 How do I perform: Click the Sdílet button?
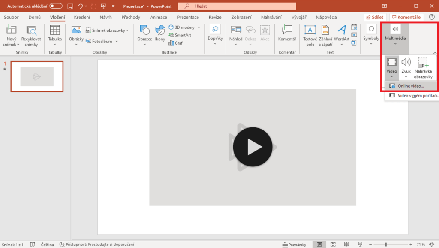[x=374, y=17]
